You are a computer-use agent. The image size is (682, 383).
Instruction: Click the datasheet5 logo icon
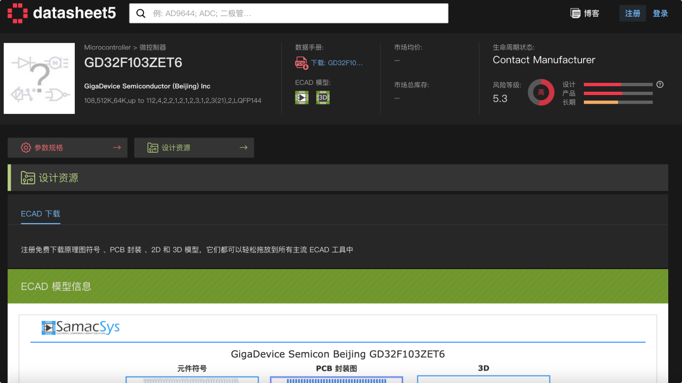click(x=17, y=13)
